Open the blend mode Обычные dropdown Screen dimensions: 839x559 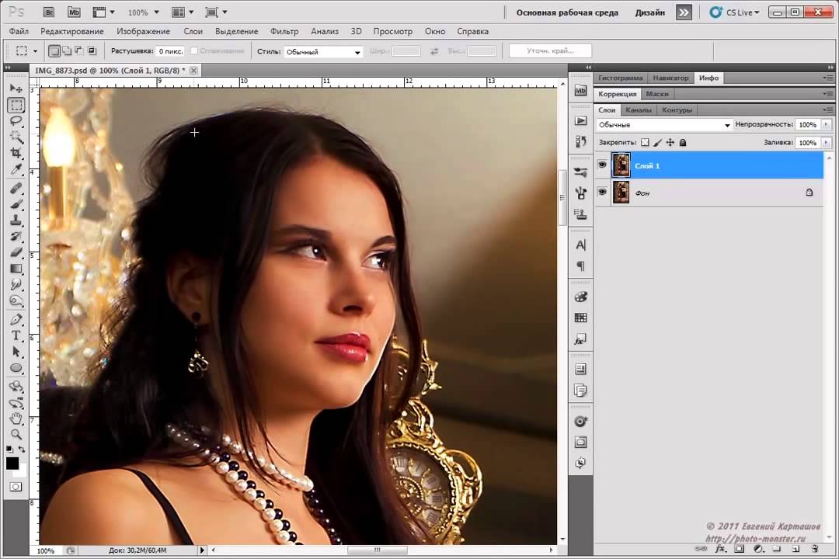pos(664,125)
